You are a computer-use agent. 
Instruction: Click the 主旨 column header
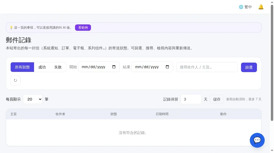click(14, 114)
